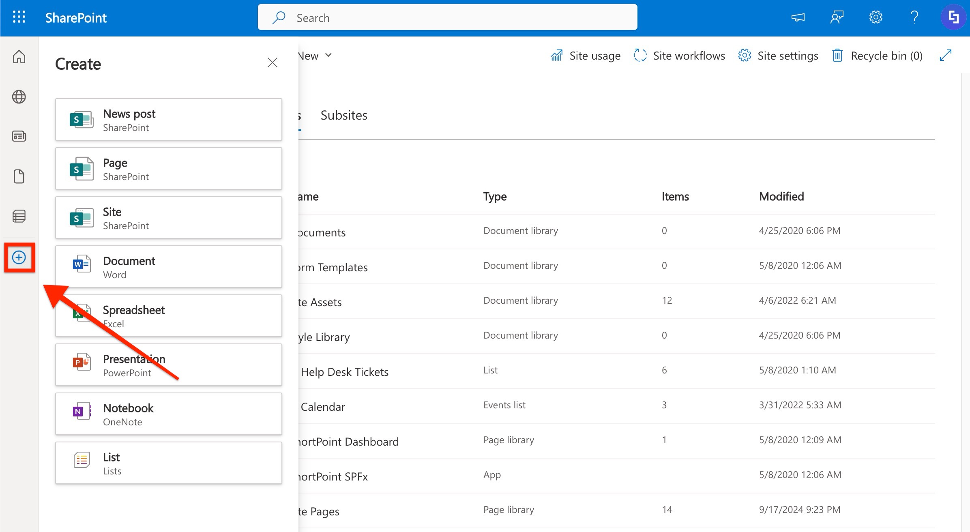Open the app launcher waffle icon
This screenshot has width=970, height=532.
pyautogui.click(x=19, y=17)
